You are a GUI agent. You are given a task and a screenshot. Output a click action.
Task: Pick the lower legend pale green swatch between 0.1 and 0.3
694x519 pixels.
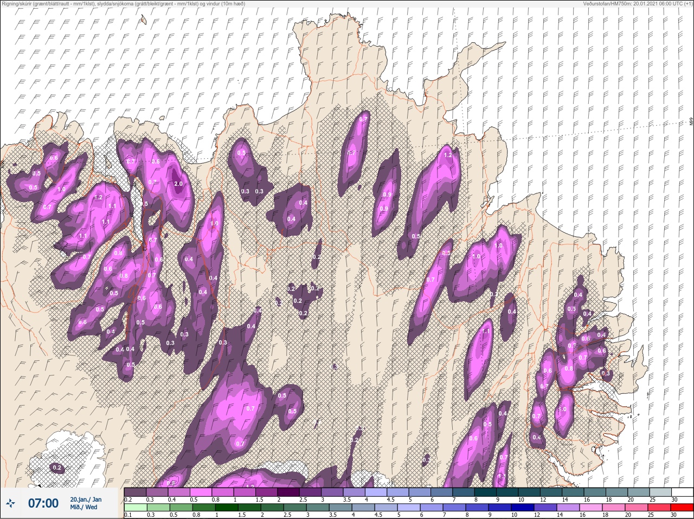click(136, 508)
